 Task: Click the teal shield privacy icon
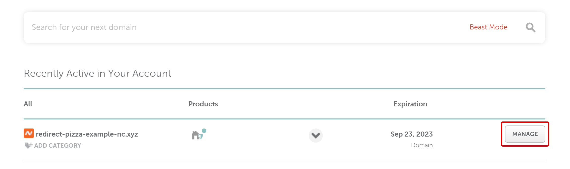pyautogui.click(x=201, y=137)
